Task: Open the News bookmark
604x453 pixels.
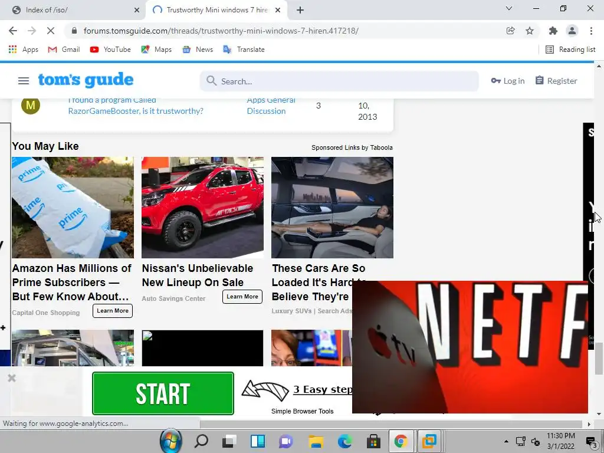Action: (x=198, y=50)
